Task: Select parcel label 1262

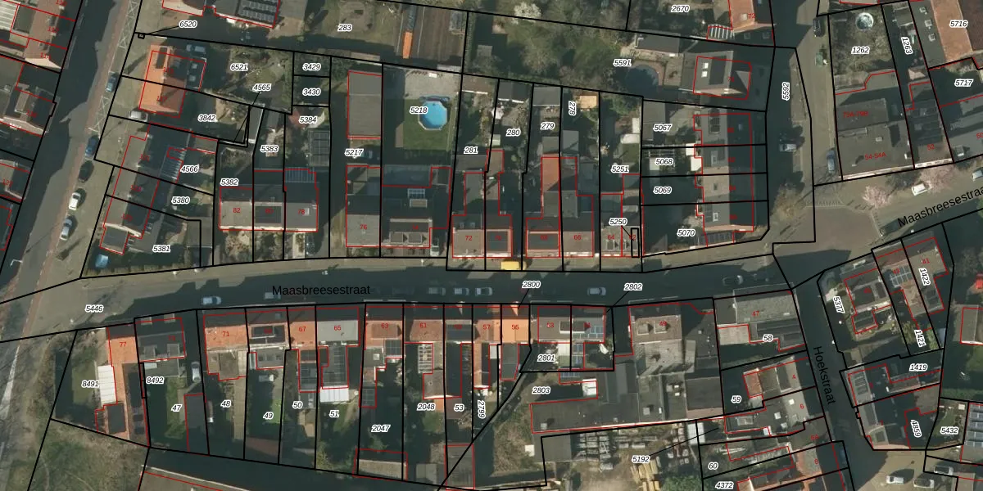Action: pyautogui.click(x=860, y=50)
